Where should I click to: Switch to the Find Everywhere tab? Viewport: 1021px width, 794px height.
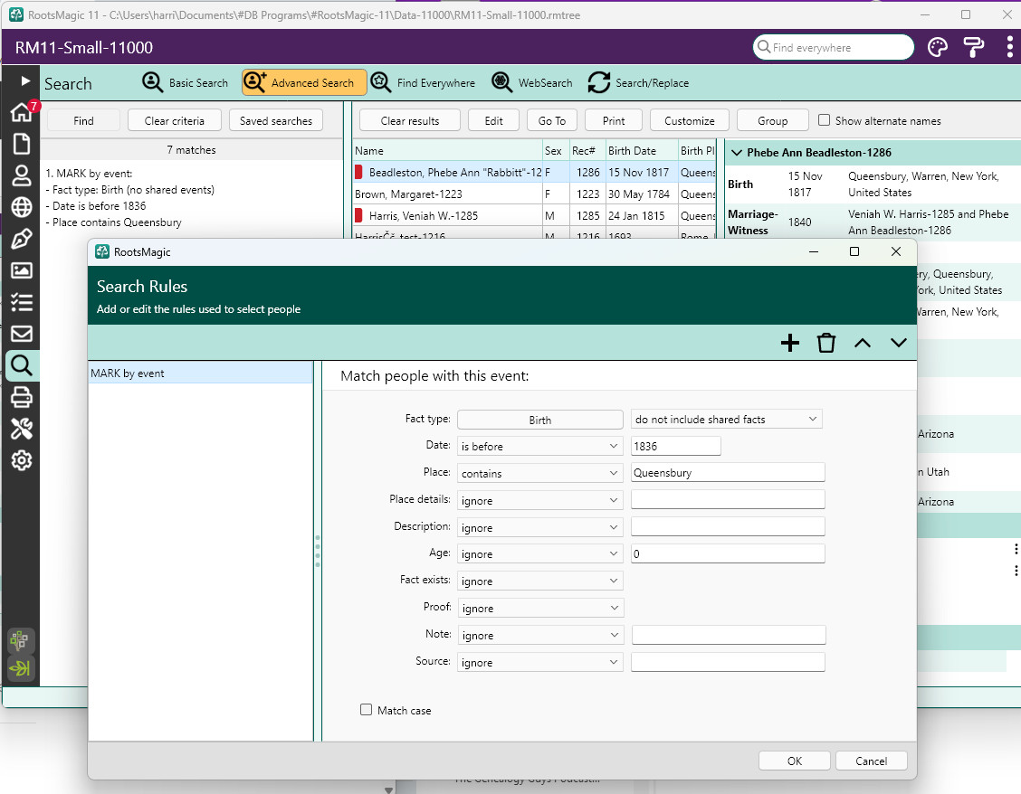click(423, 83)
